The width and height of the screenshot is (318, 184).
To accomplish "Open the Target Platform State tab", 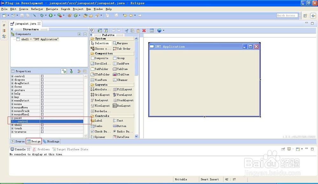I will click(70, 149).
